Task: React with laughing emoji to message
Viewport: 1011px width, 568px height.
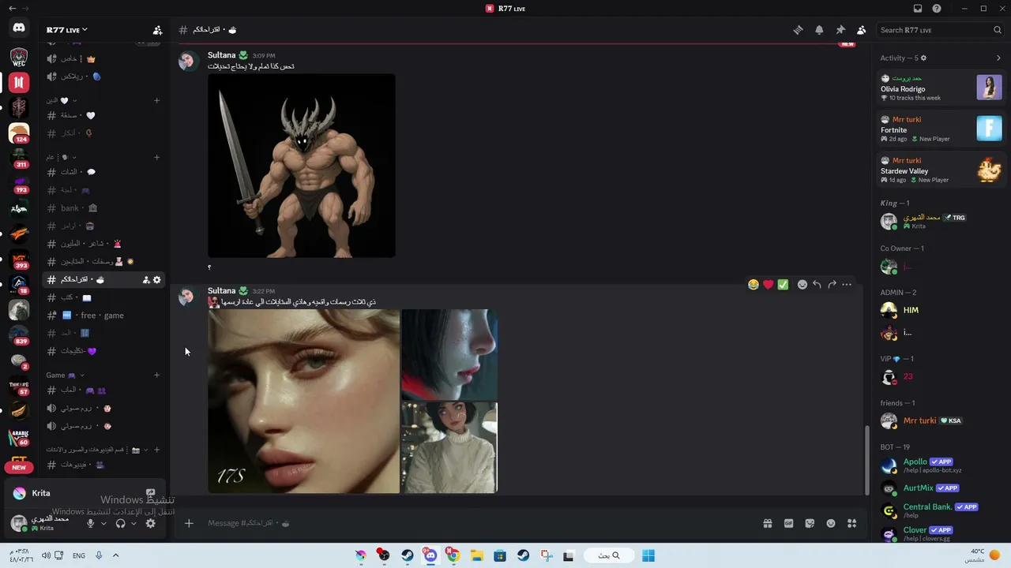Action: tap(754, 285)
